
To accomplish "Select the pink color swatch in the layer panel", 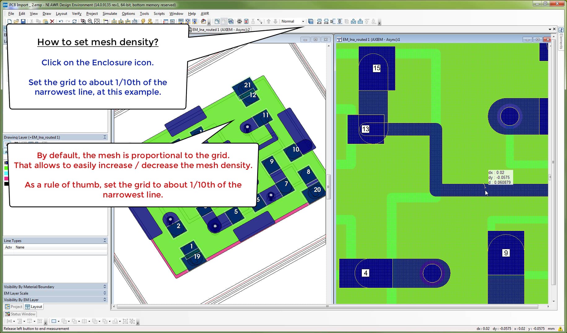I will coord(6,179).
